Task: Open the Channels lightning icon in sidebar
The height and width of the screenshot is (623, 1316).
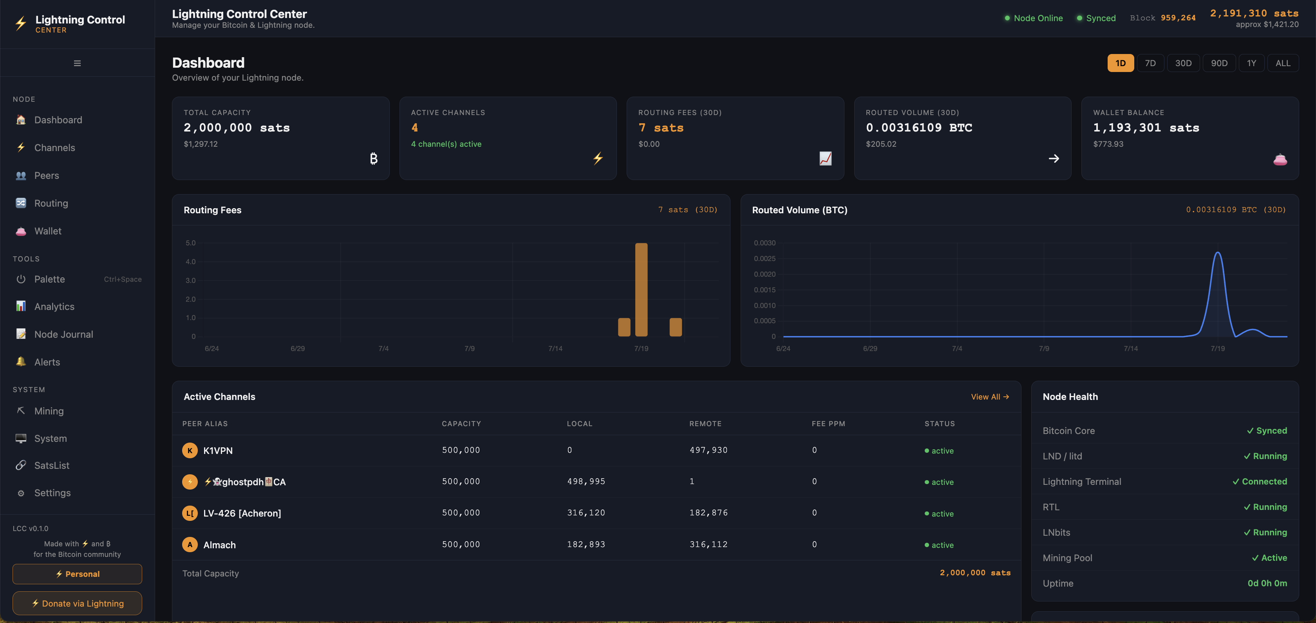Action: [x=21, y=148]
